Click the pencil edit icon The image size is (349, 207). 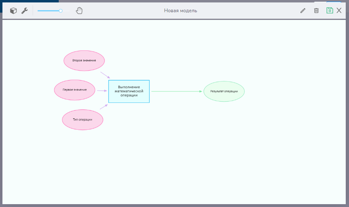click(x=303, y=11)
